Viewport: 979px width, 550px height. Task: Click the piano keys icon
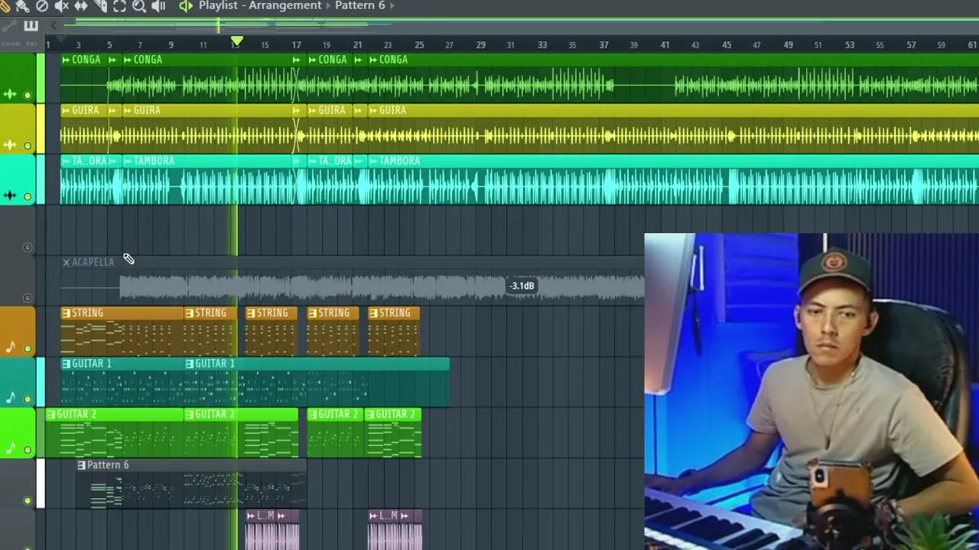[x=31, y=26]
